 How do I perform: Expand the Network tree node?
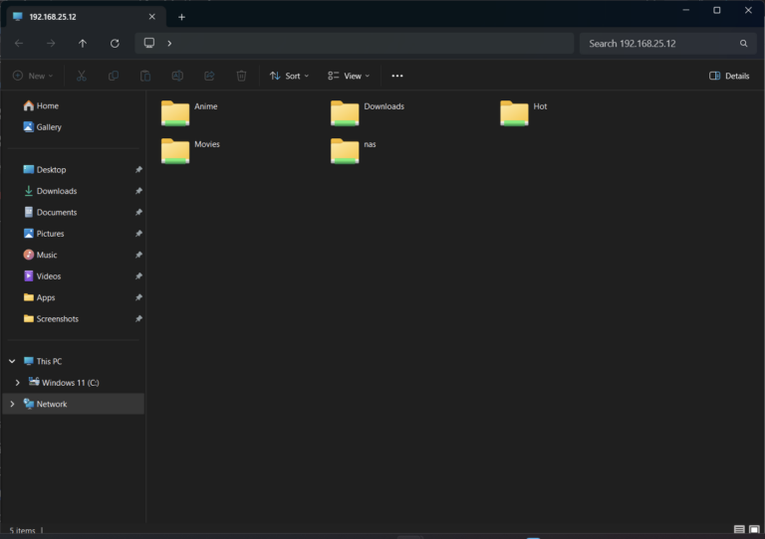[x=12, y=404]
